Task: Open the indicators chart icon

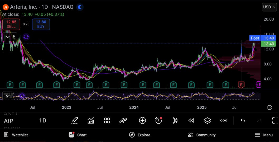Action: click(x=91, y=121)
